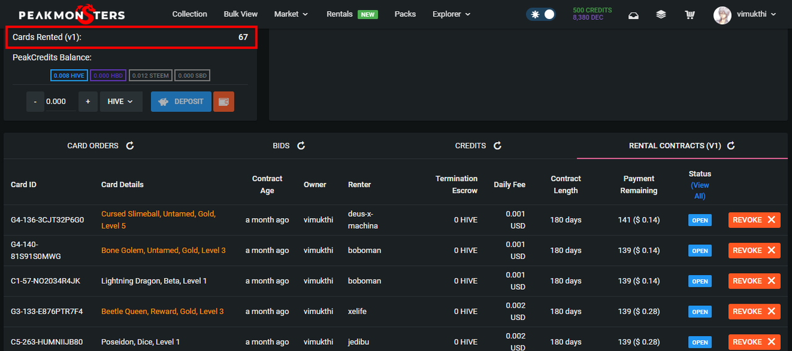The image size is (792, 351).
Task: Click card ID G3-133-E876PTR7F4
Action: [x=47, y=311]
